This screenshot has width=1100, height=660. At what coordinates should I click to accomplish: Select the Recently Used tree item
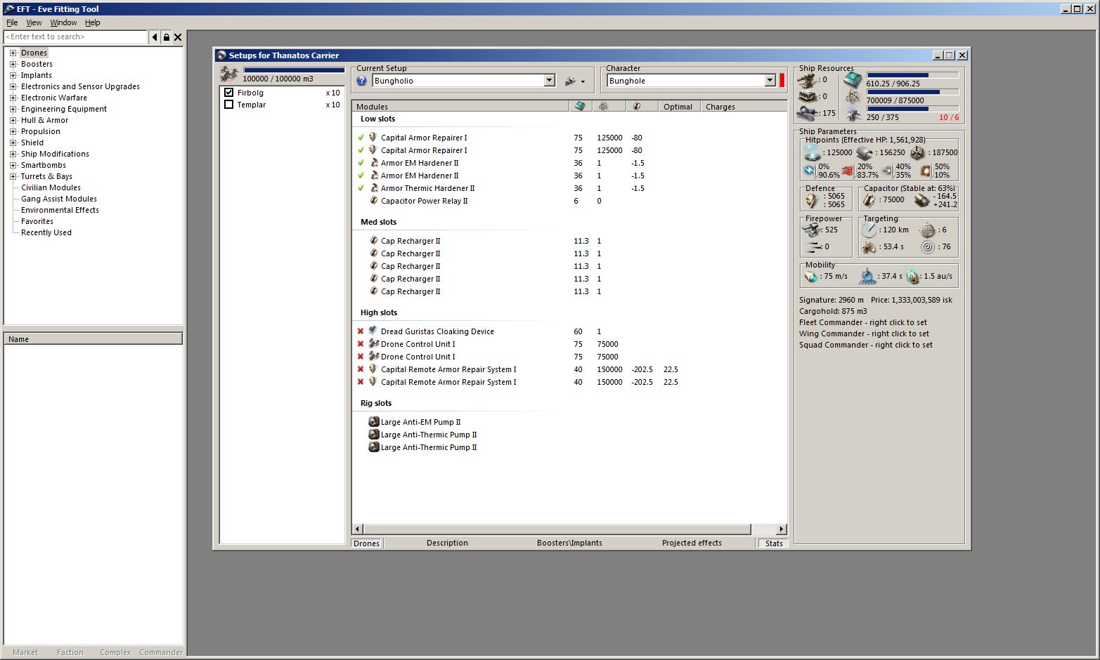(x=46, y=232)
